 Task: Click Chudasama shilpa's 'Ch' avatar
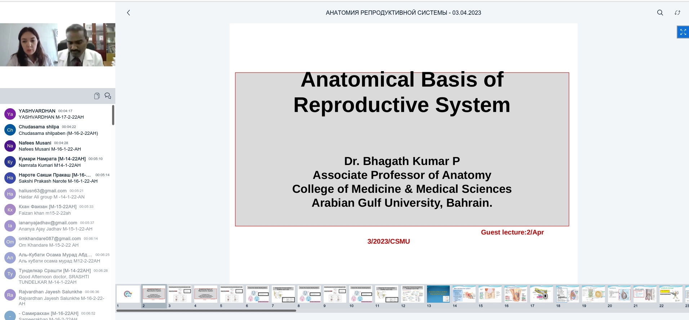(x=10, y=130)
